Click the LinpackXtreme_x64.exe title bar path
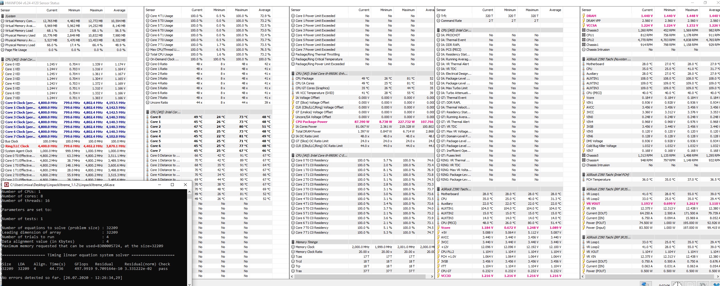 pyautogui.click(x=62, y=185)
